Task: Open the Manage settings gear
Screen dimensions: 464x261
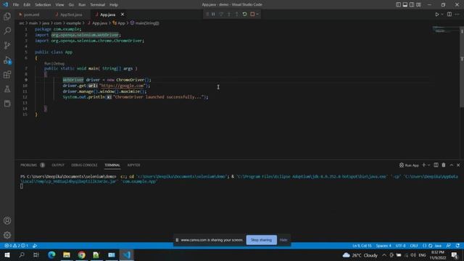Action: point(7,235)
